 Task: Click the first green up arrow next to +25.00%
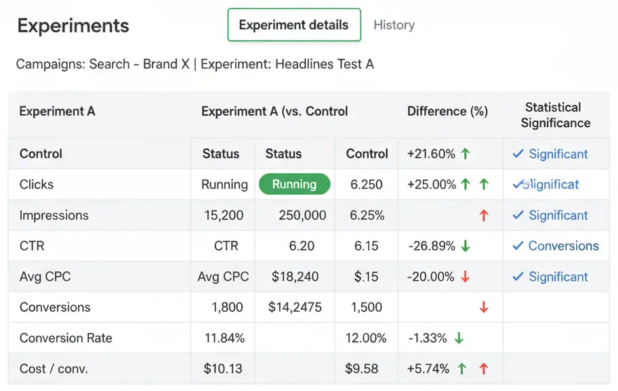click(x=464, y=185)
